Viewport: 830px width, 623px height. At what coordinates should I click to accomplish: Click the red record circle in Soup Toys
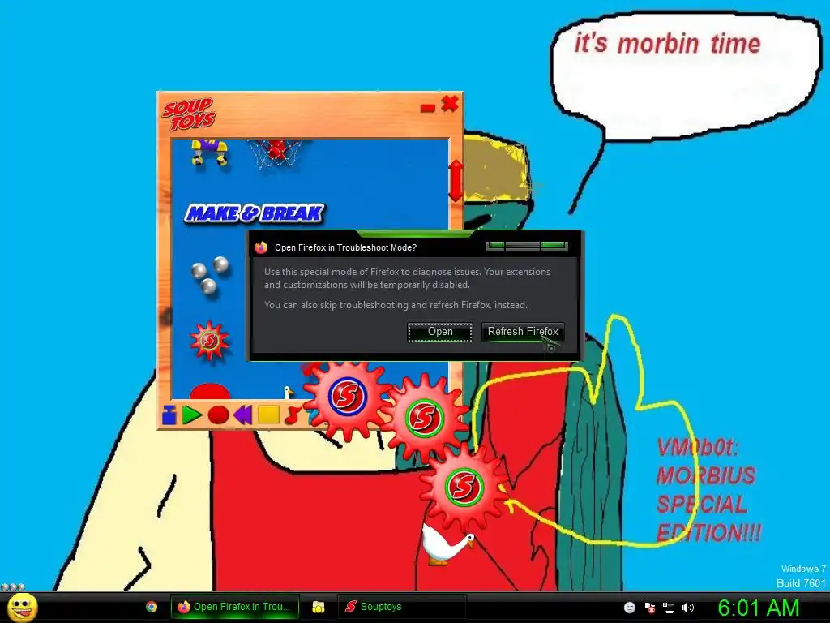(x=218, y=415)
